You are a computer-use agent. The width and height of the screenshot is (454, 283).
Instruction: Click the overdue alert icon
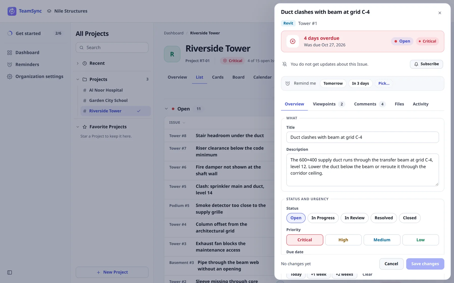pos(293,41)
